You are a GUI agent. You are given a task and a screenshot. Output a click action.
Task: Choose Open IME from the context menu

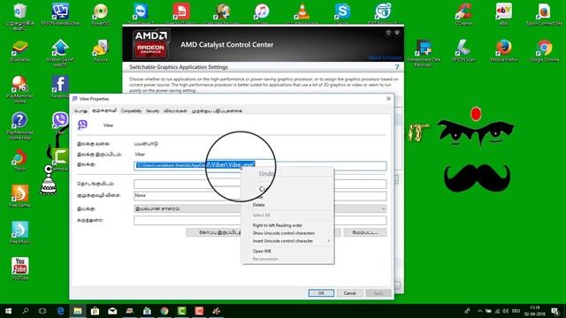coord(262,251)
